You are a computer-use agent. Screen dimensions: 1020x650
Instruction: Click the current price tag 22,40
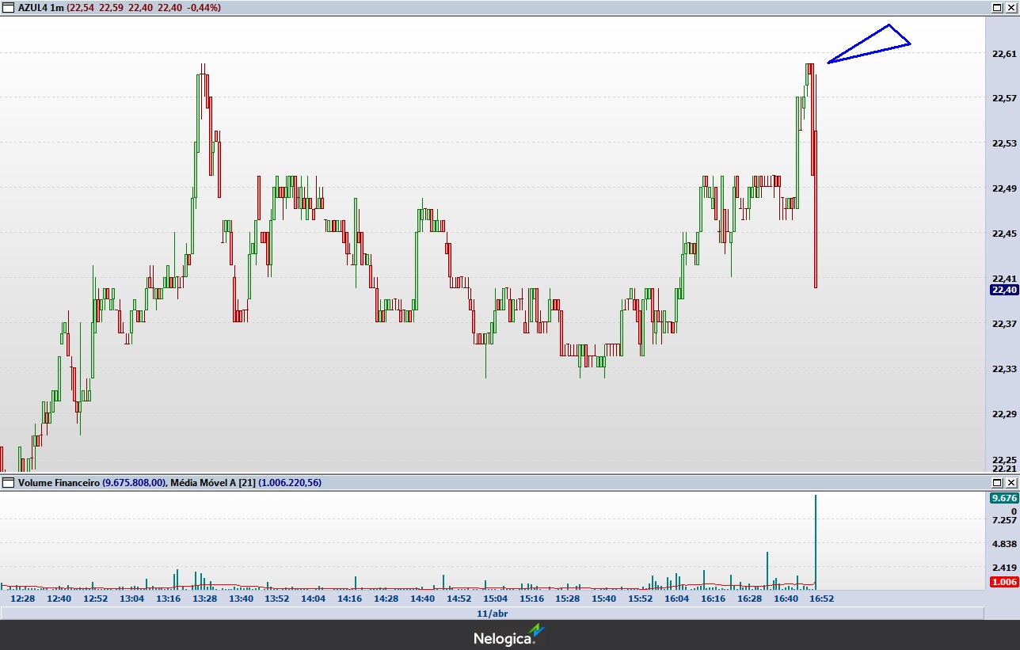click(1003, 290)
